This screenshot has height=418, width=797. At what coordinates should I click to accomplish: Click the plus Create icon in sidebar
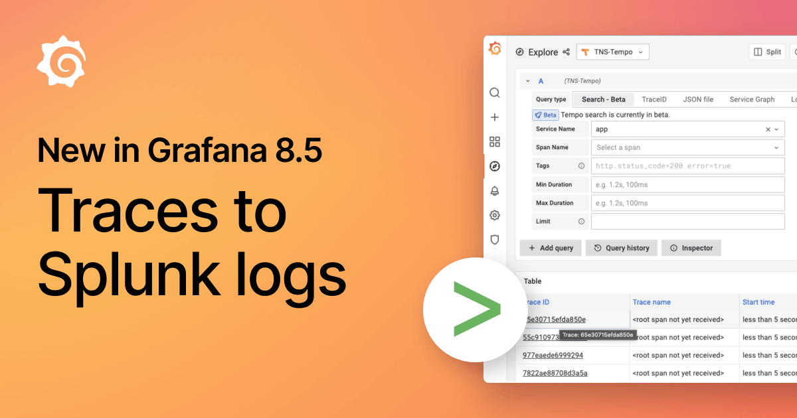tap(494, 117)
